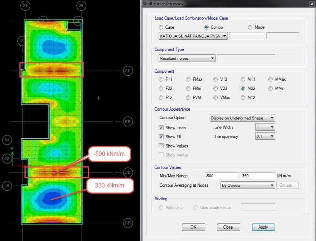
Task: Choose the FVM component
Action: point(188,98)
